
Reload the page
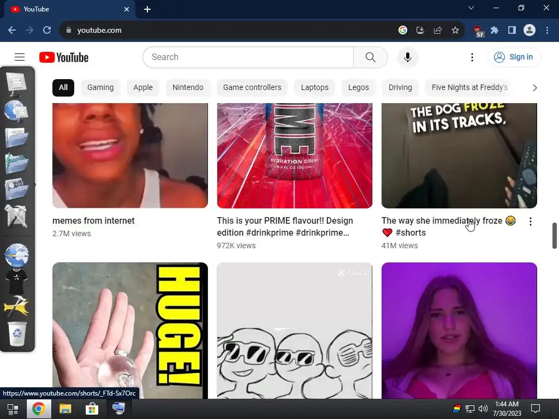pyautogui.click(x=47, y=31)
